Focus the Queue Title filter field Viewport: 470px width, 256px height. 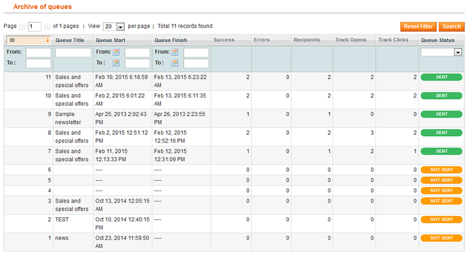point(73,52)
